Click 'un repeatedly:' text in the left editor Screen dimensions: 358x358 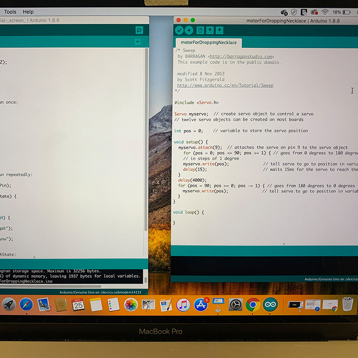point(16,175)
